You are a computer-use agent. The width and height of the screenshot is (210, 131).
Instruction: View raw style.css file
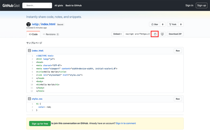tap(178, 99)
